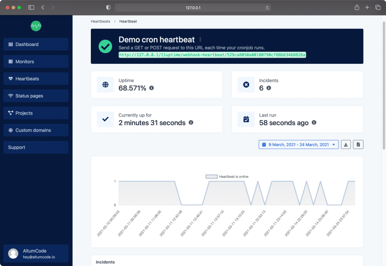Expand the 9 March – 24 March date range picker
The width and height of the screenshot is (386, 266).
click(298, 145)
